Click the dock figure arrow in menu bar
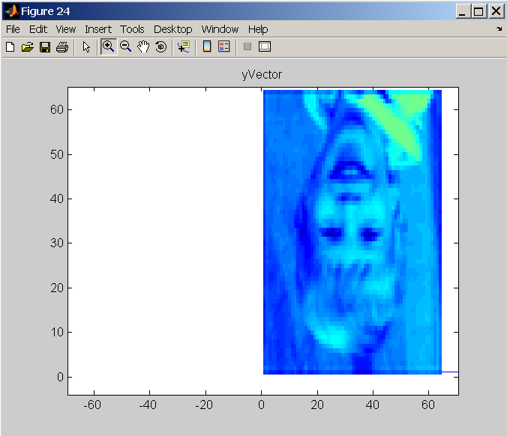Viewport: 507px width, 436px height. pyautogui.click(x=499, y=29)
